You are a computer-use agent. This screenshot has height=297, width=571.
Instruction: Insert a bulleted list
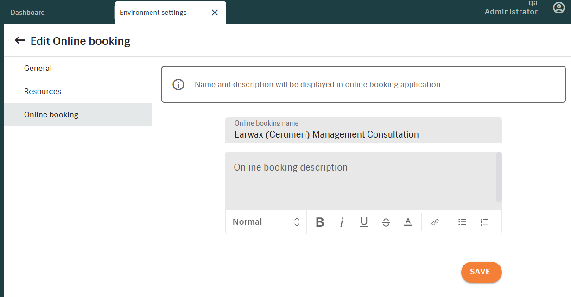coord(462,222)
